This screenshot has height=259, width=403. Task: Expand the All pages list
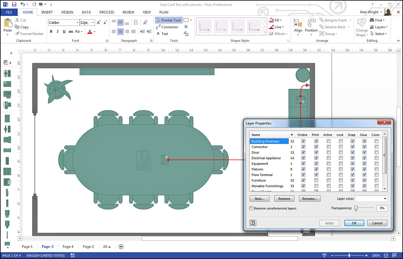[107, 247]
